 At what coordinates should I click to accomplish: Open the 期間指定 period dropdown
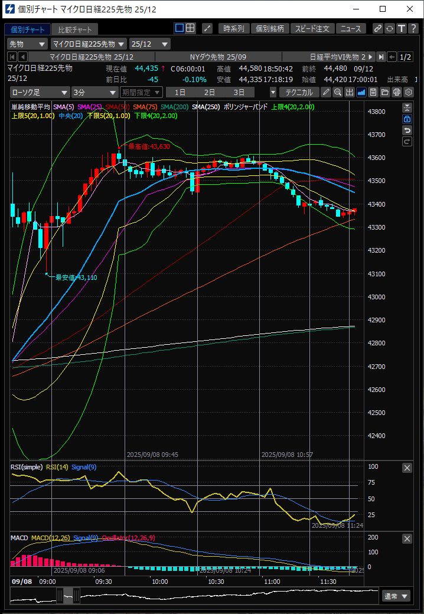coord(141,93)
